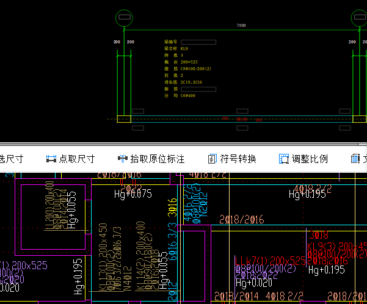Click the Hg+0.075 elevation label in drawing
Screen dimensions: 367x304
click(x=133, y=195)
